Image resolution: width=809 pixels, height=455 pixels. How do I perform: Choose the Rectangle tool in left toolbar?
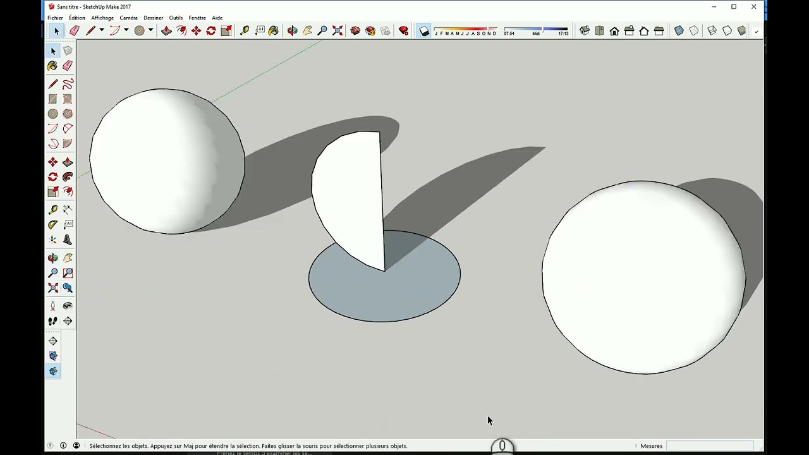point(52,99)
